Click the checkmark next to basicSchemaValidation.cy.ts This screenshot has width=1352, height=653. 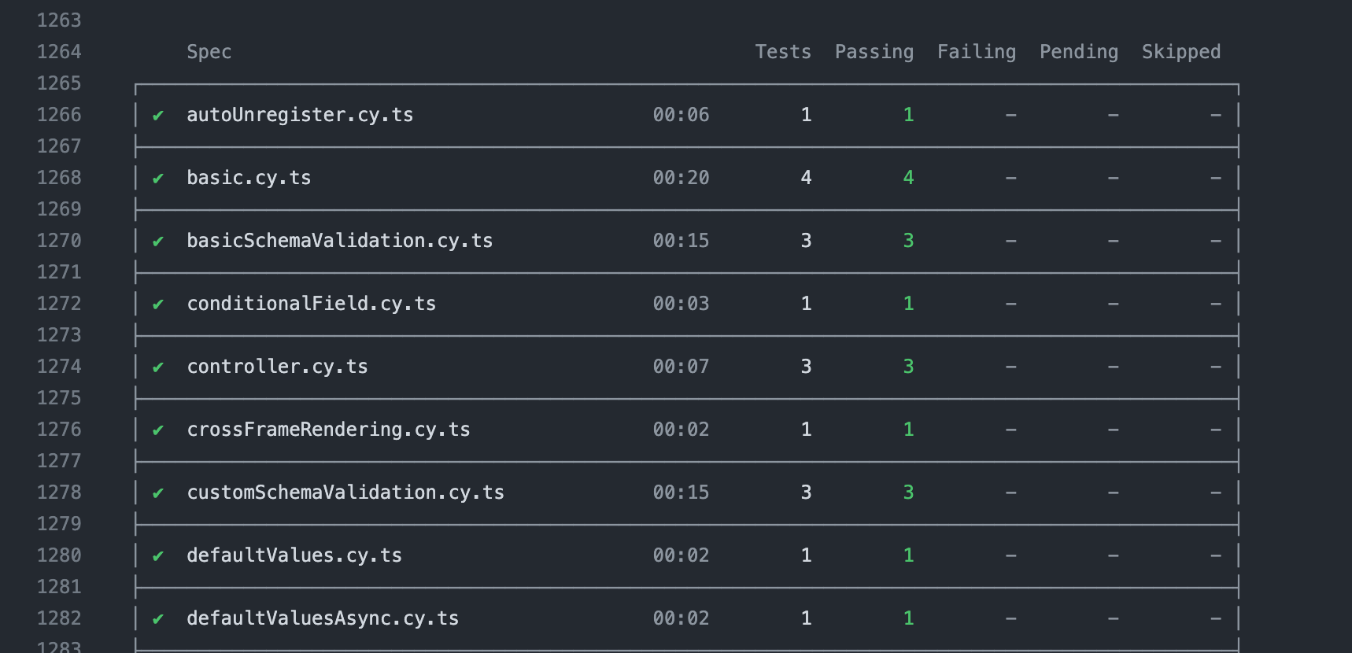pos(158,242)
